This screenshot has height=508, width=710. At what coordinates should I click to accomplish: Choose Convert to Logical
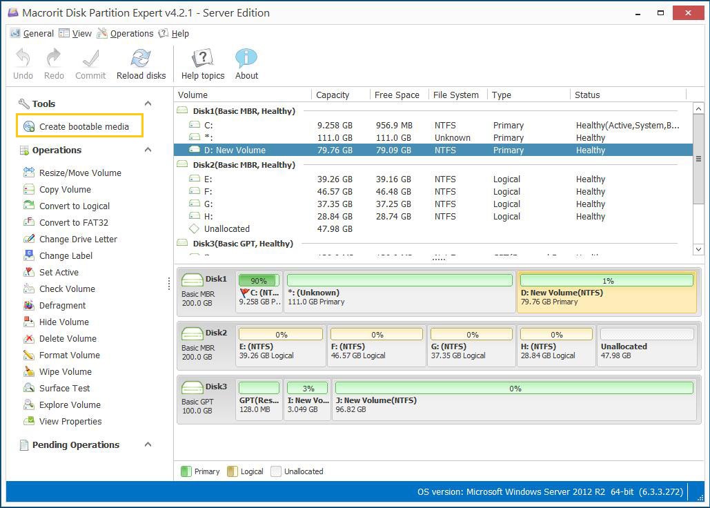(x=66, y=206)
